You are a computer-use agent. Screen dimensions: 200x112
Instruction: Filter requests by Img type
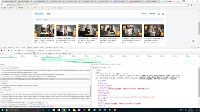[46, 54]
